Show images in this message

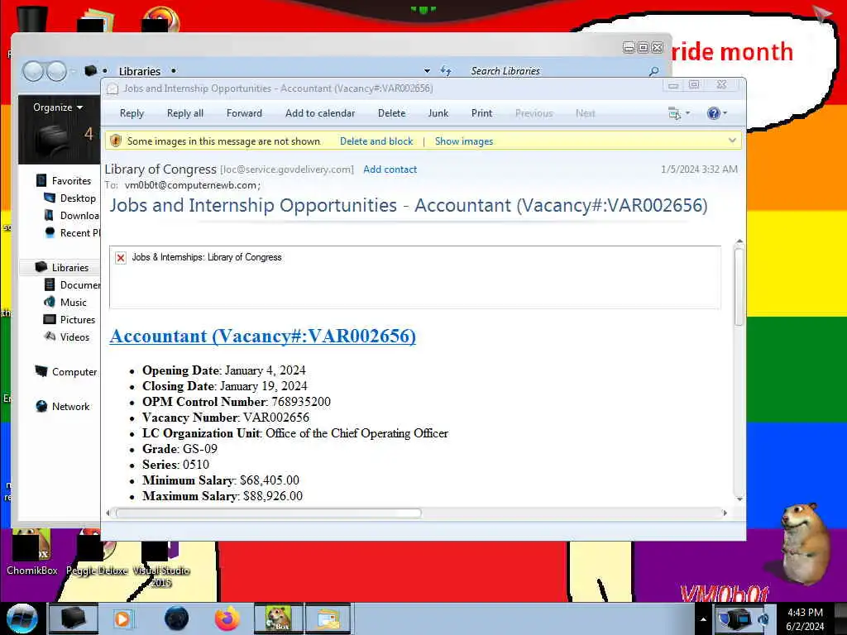tap(463, 141)
